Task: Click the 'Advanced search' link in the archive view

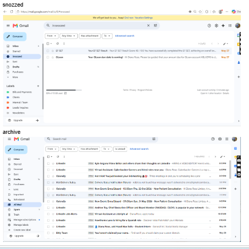Action: tap(139, 149)
